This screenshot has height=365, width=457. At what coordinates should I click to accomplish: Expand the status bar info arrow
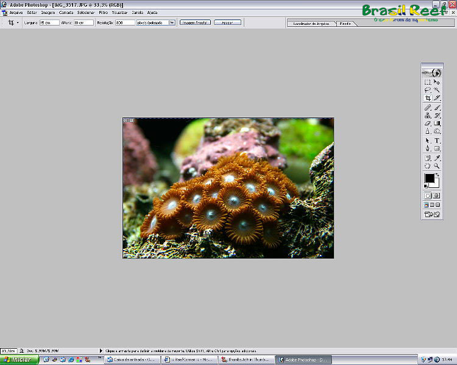[x=101, y=351]
